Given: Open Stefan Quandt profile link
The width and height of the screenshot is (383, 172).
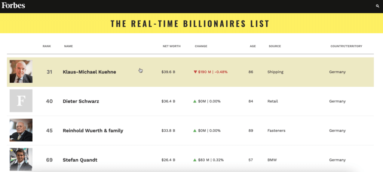Looking at the screenshot, I should 80,160.
